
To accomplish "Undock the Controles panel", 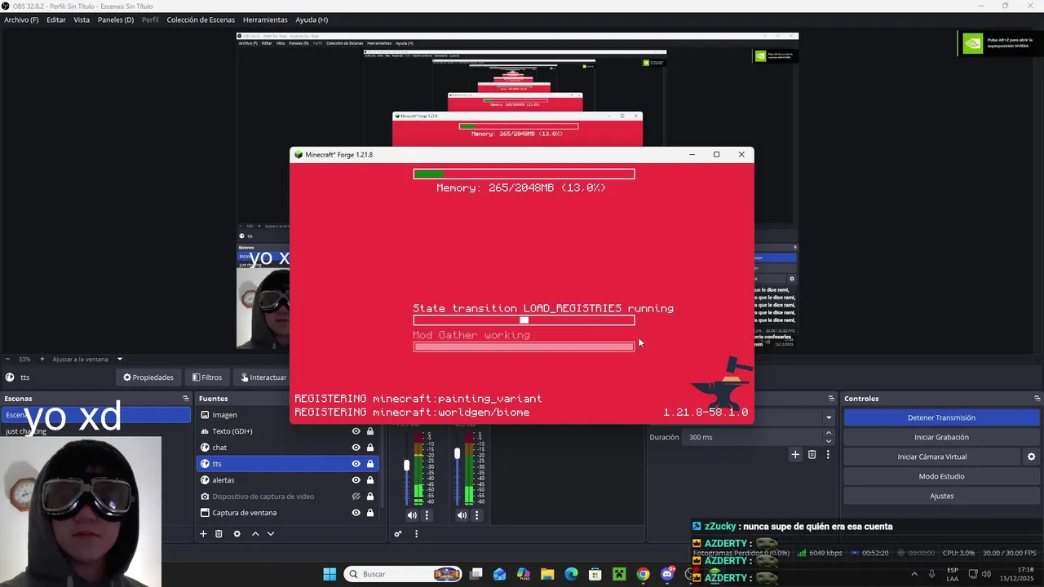I will (1037, 399).
